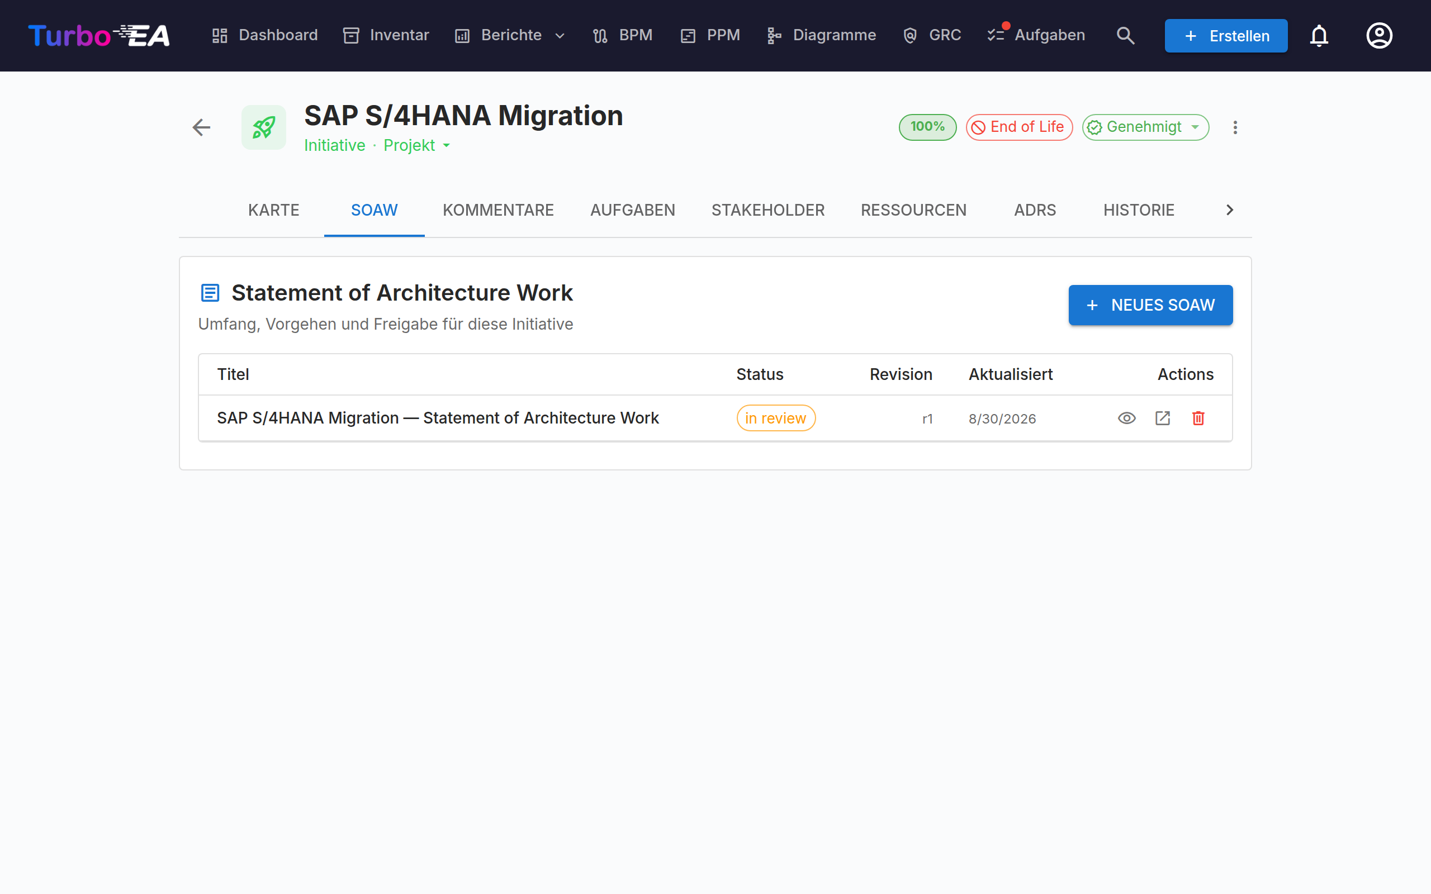Click the green rocket initiative icon
This screenshot has height=894, width=1431.
(264, 127)
